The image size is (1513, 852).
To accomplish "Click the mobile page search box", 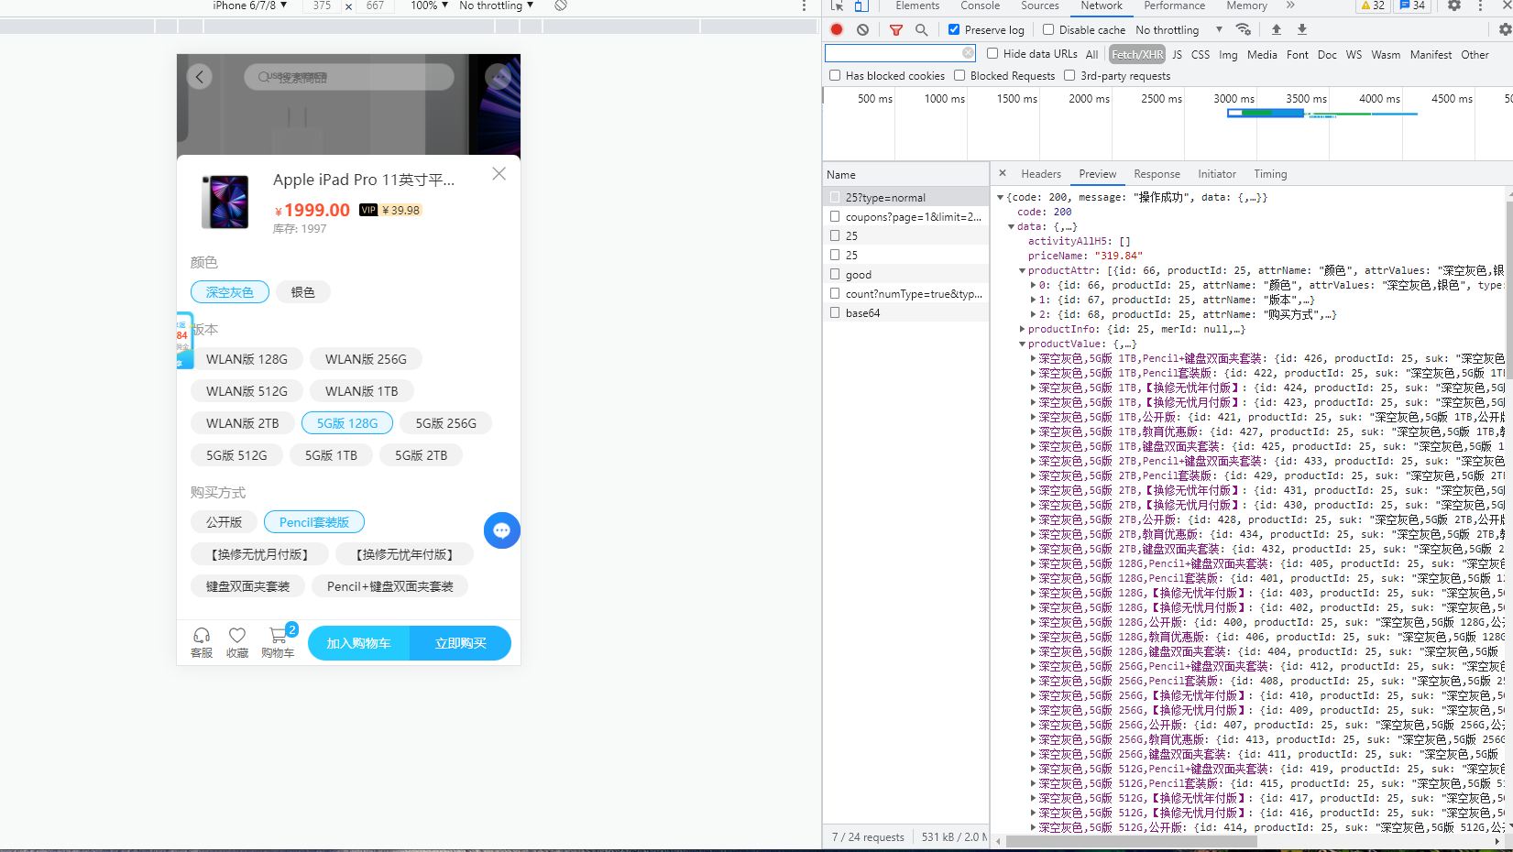I will 349,77.
